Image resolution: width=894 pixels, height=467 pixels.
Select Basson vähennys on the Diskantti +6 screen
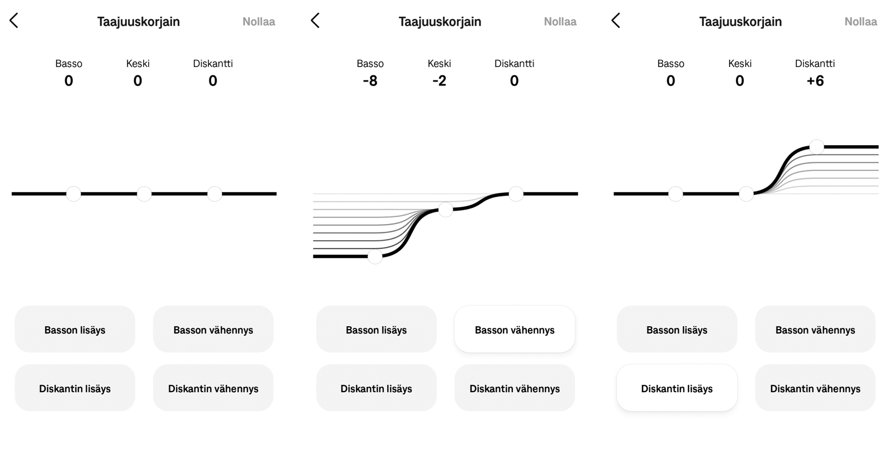pos(815,330)
